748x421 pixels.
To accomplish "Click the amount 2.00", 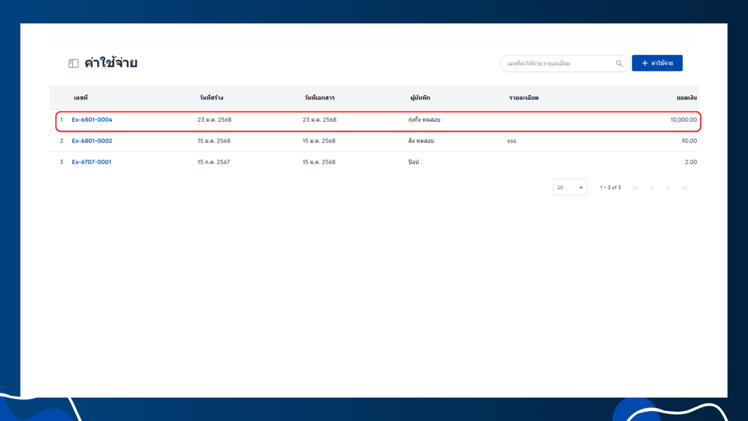I will [x=691, y=162].
